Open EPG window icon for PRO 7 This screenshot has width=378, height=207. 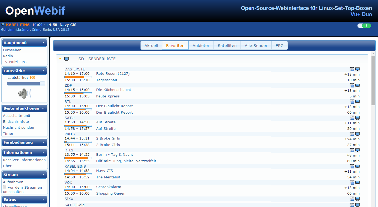[x=352, y=134]
